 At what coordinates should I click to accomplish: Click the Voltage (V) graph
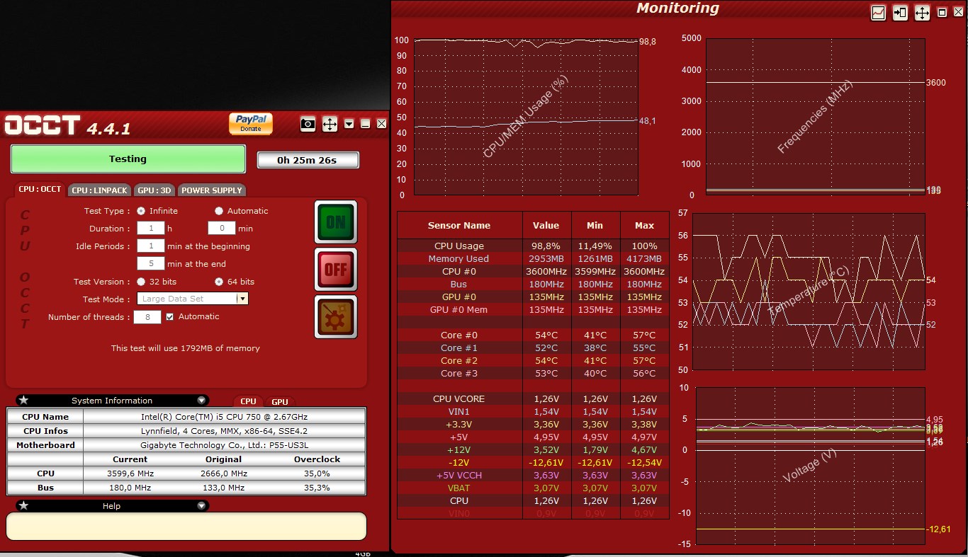pyautogui.click(x=811, y=466)
